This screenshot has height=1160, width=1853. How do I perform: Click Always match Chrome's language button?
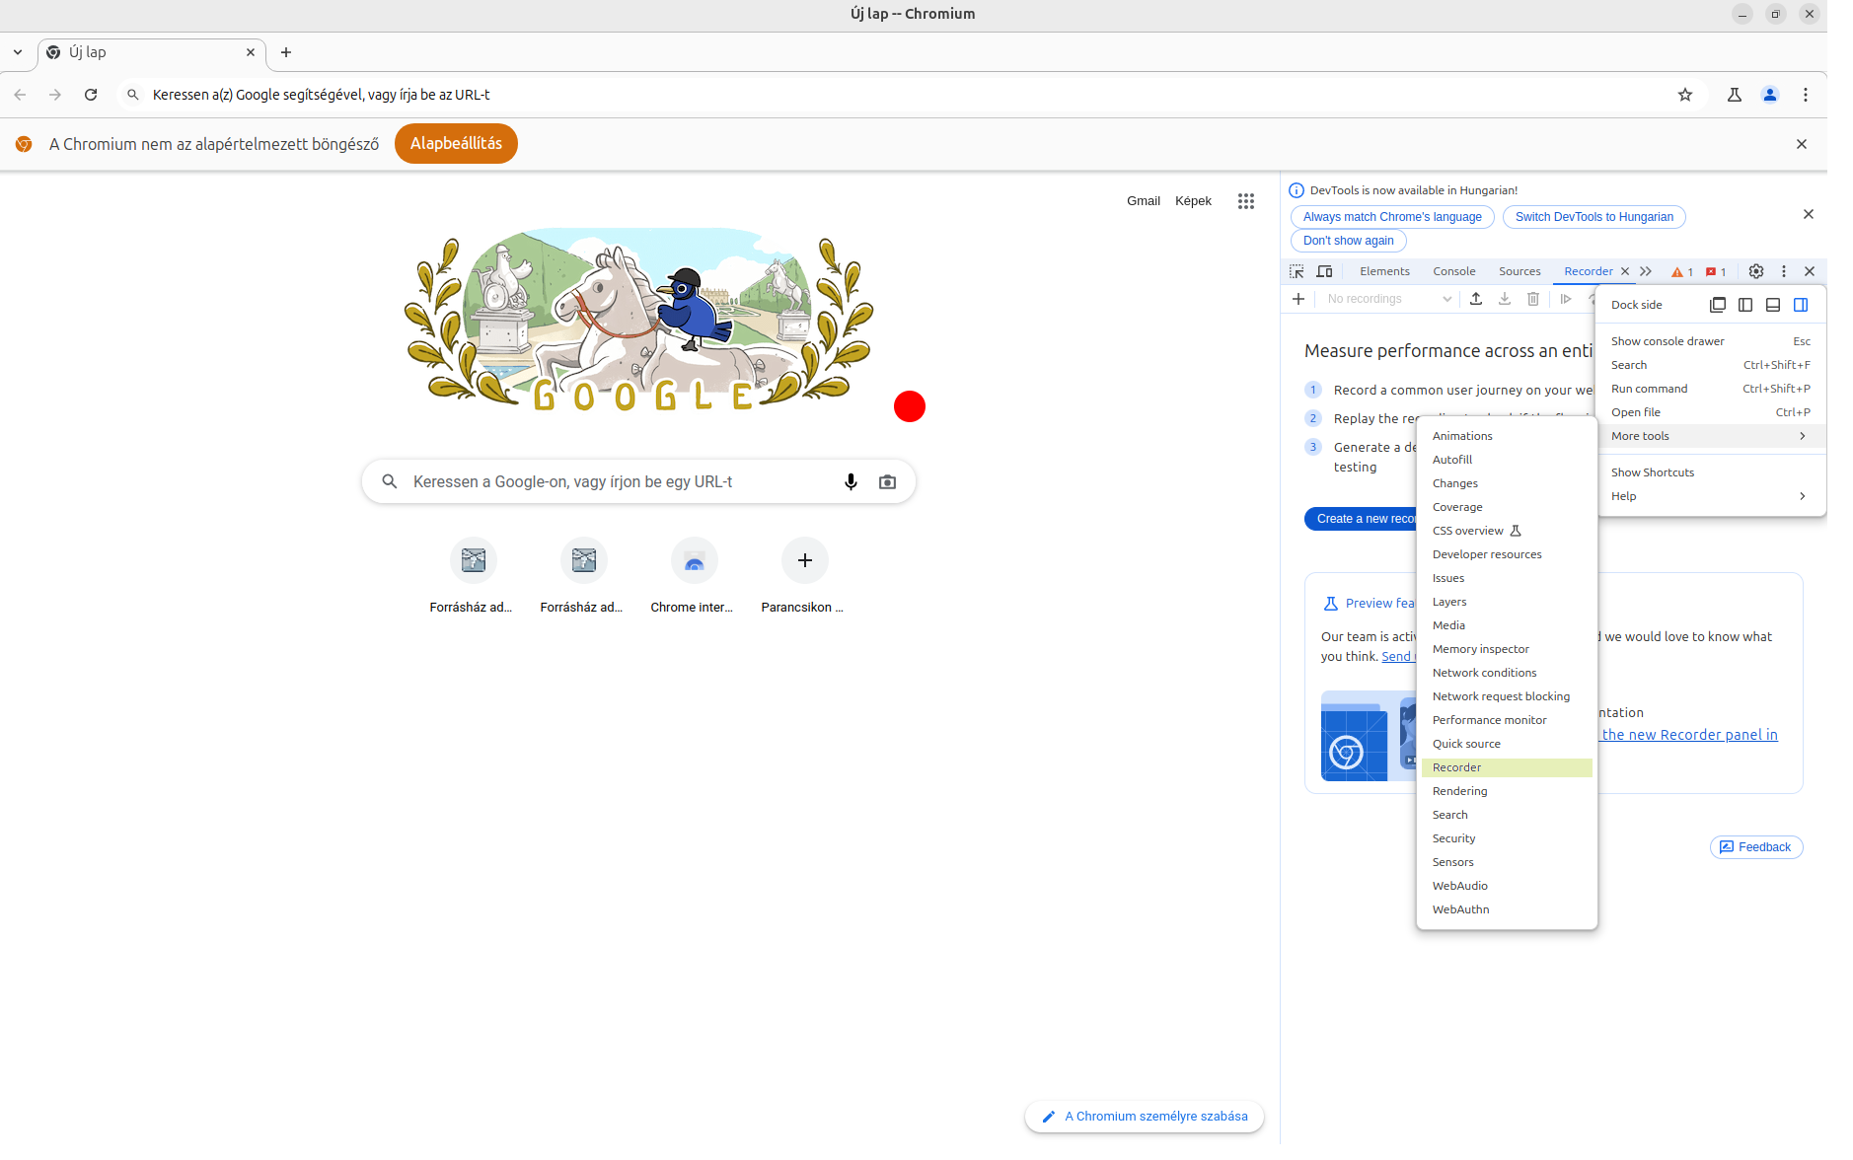tap(1392, 217)
